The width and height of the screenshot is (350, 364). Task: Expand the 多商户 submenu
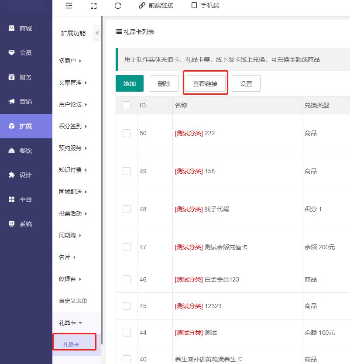[x=70, y=61]
